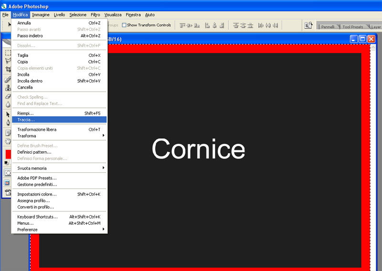Open the Immagine menu

(41, 15)
